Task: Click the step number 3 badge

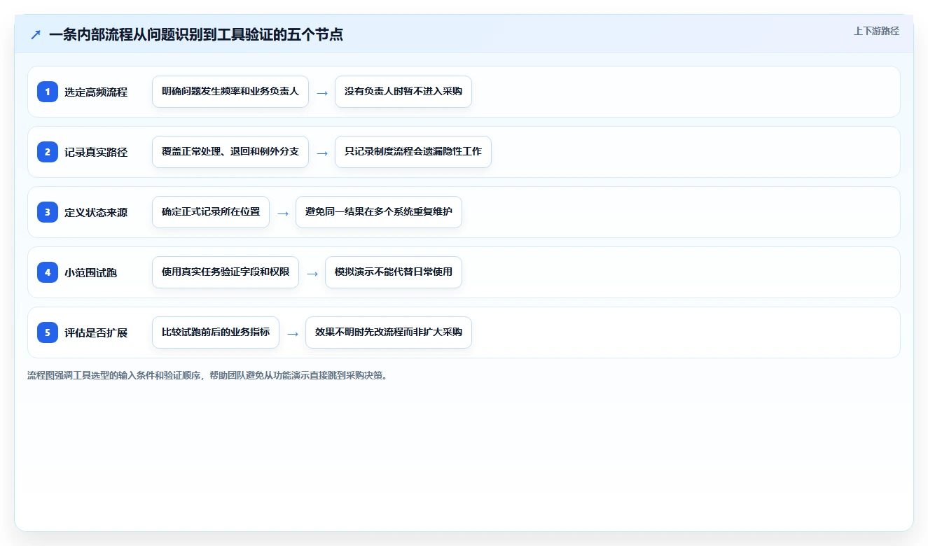Action: point(48,212)
